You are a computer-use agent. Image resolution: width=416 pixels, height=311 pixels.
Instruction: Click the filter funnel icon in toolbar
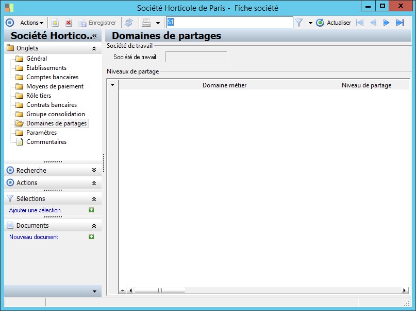click(299, 23)
